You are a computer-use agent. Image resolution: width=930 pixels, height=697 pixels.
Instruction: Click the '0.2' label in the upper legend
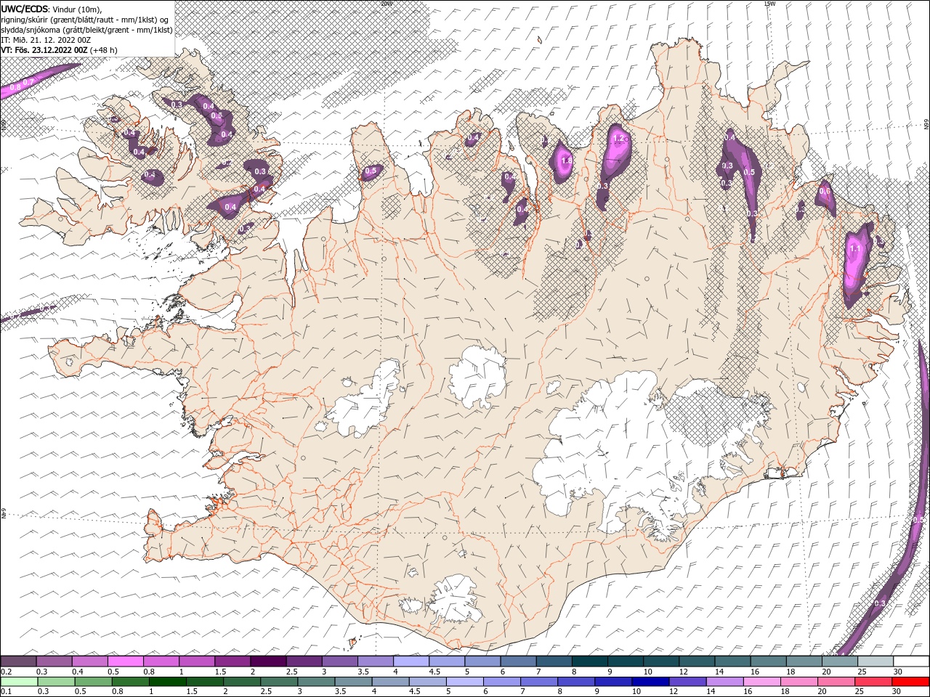pyautogui.click(x=6, y=672)
